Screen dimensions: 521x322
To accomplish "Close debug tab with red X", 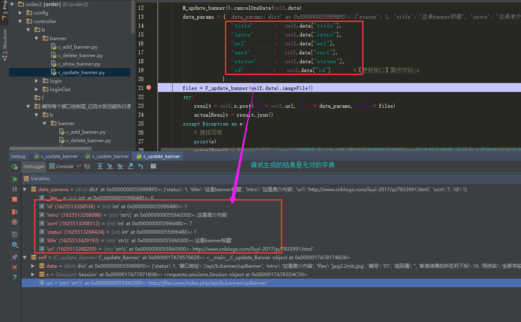I will (15, 267).
